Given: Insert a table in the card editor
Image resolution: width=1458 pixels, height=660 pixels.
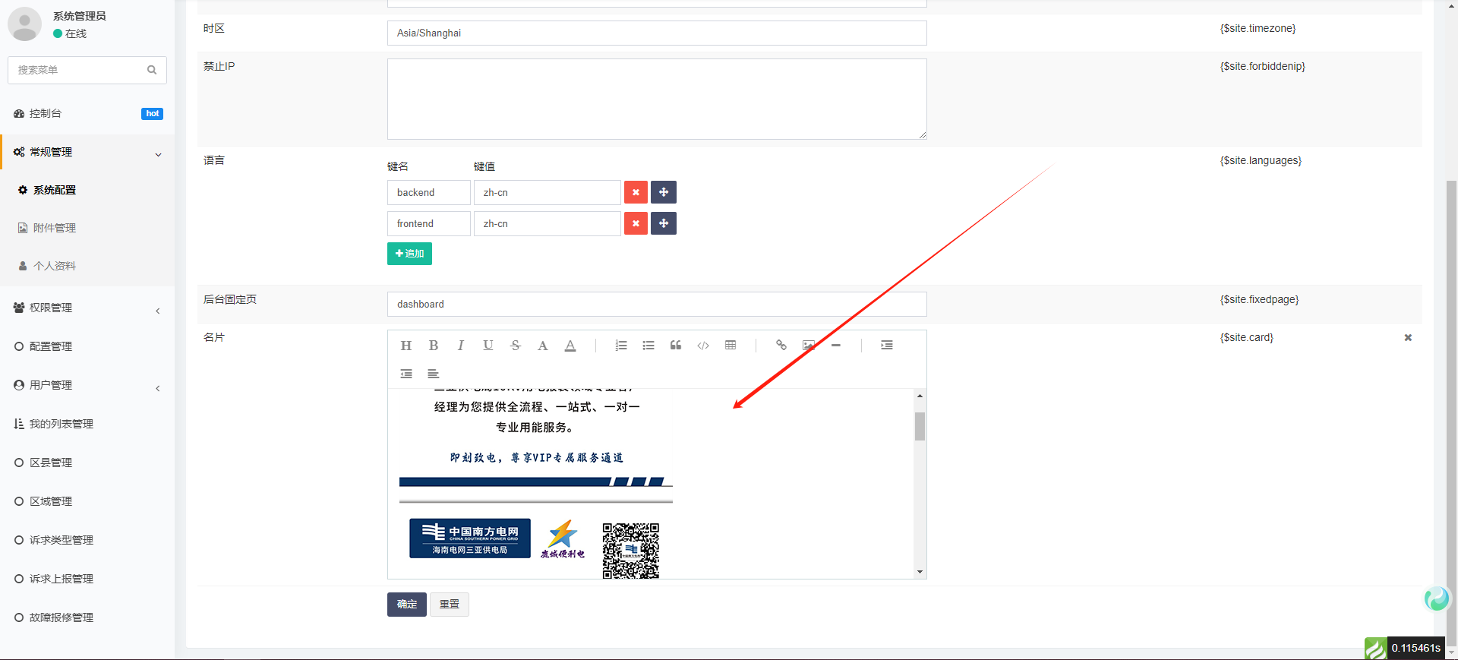Looking at the screenshot, I should [x=731, y=346].
